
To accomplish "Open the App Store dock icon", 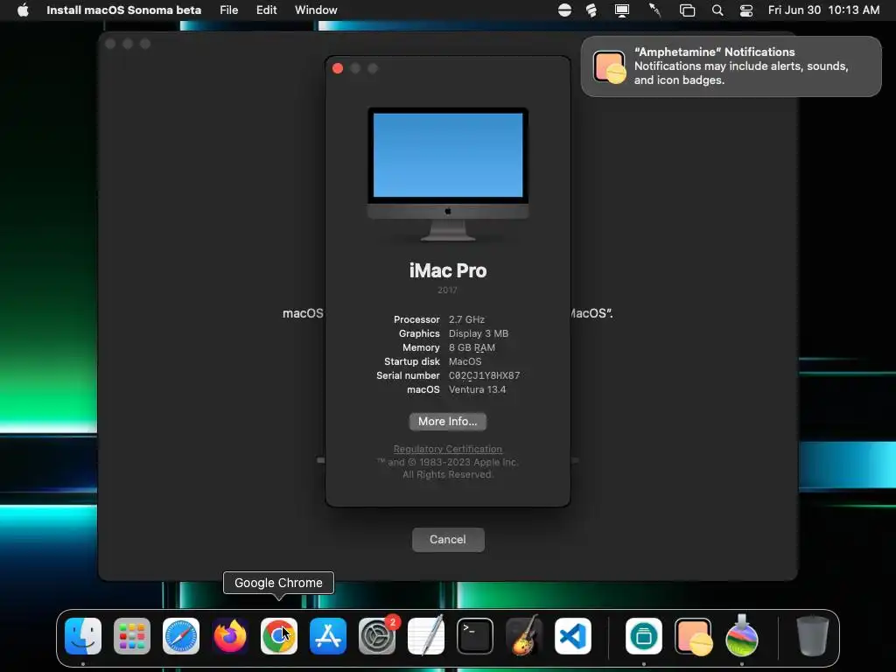I will click(x=328, y=636).
